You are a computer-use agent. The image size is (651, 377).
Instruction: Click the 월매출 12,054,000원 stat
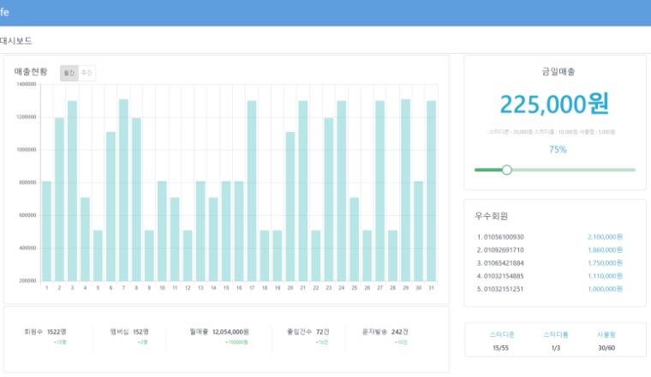[x=219, y=332]
